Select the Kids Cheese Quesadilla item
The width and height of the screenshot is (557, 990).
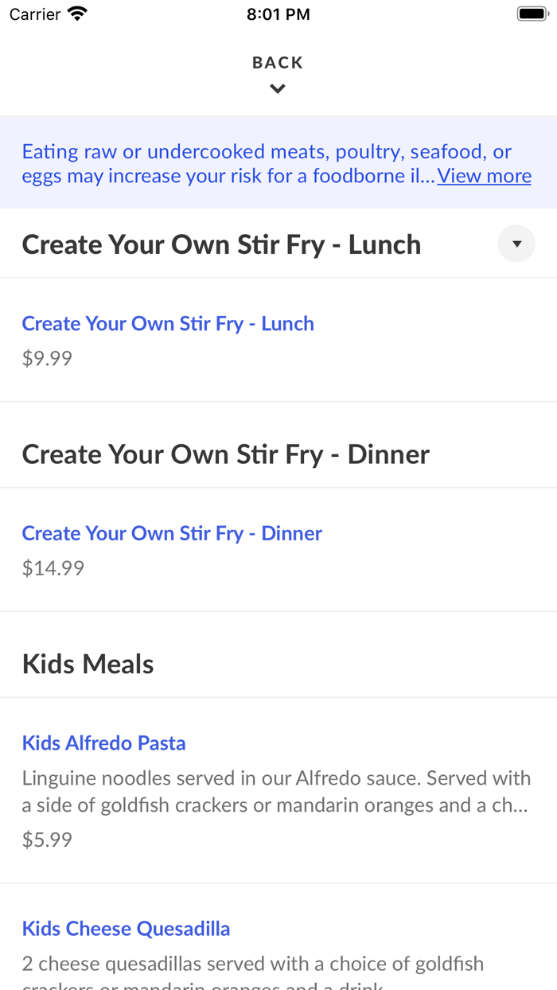pyautogui.click(x=126, y=929)
